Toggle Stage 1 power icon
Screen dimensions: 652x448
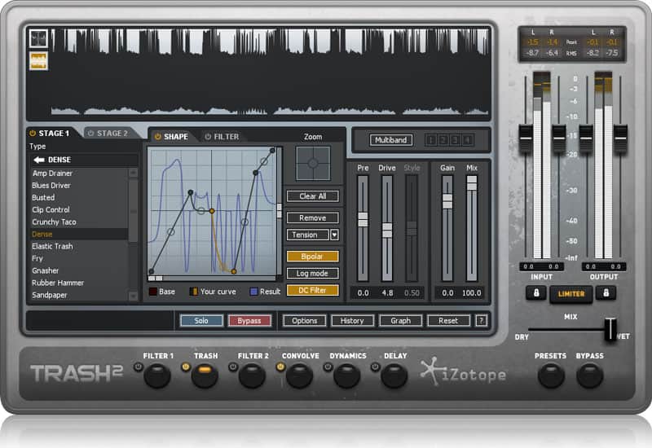(x=33, y=134)
